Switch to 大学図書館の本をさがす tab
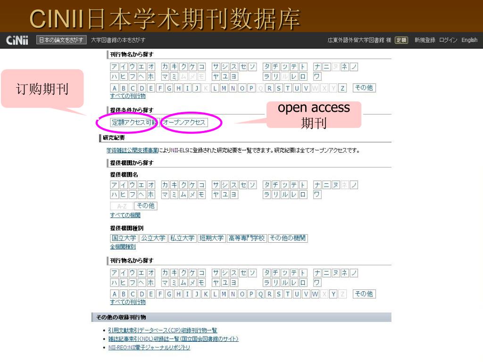The width and height of the screenshot is (483, 362). pyautogui.click(x=118, y=40)
